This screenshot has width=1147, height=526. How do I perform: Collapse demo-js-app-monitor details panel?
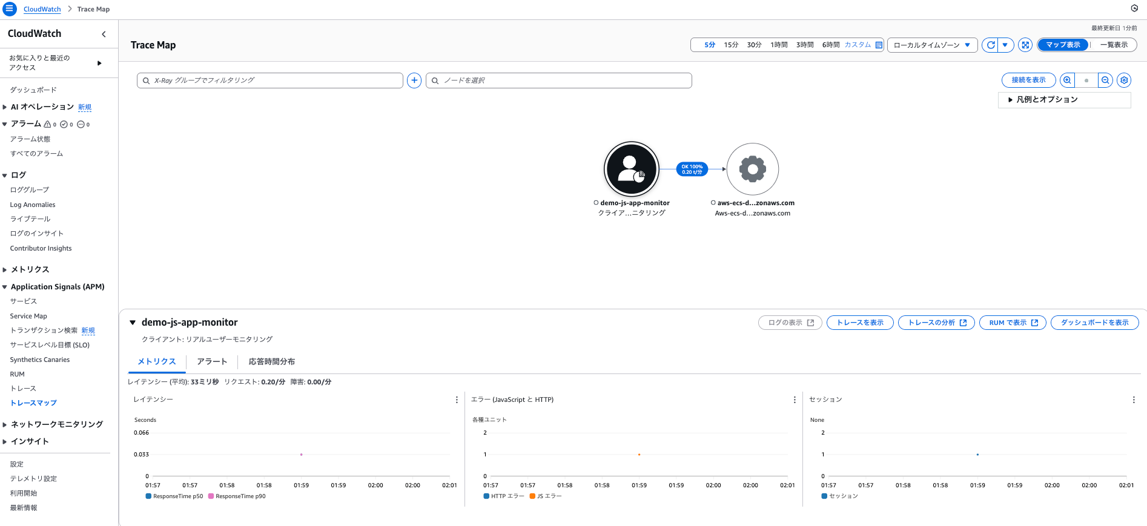coord(133,323)
